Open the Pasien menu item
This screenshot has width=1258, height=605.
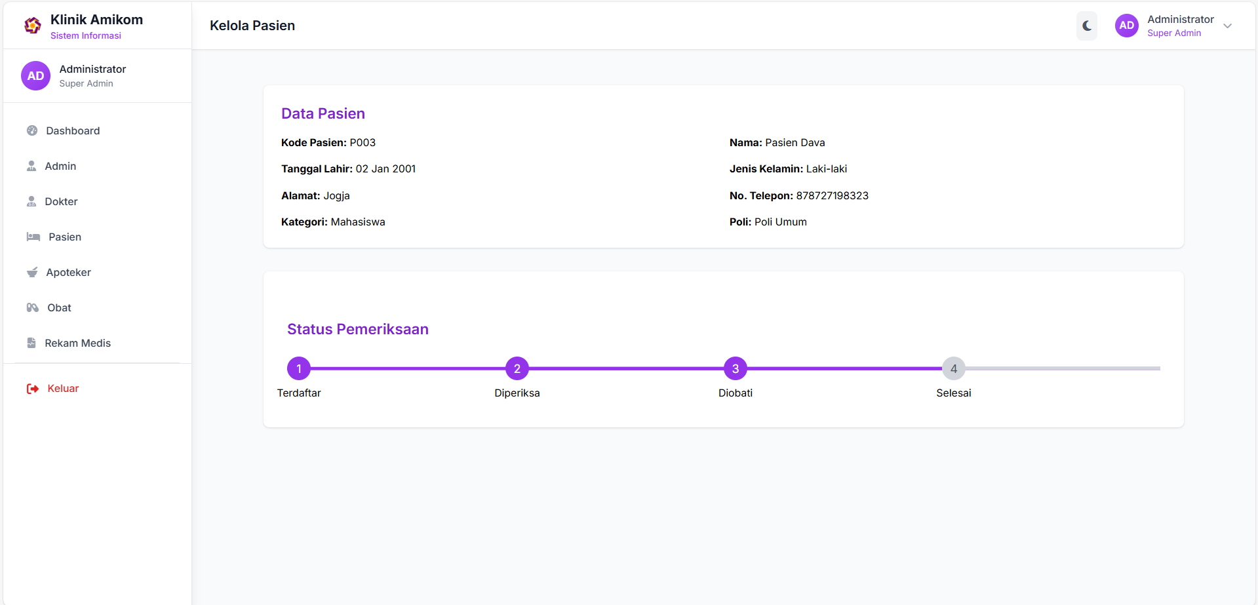tap(65, 237)
